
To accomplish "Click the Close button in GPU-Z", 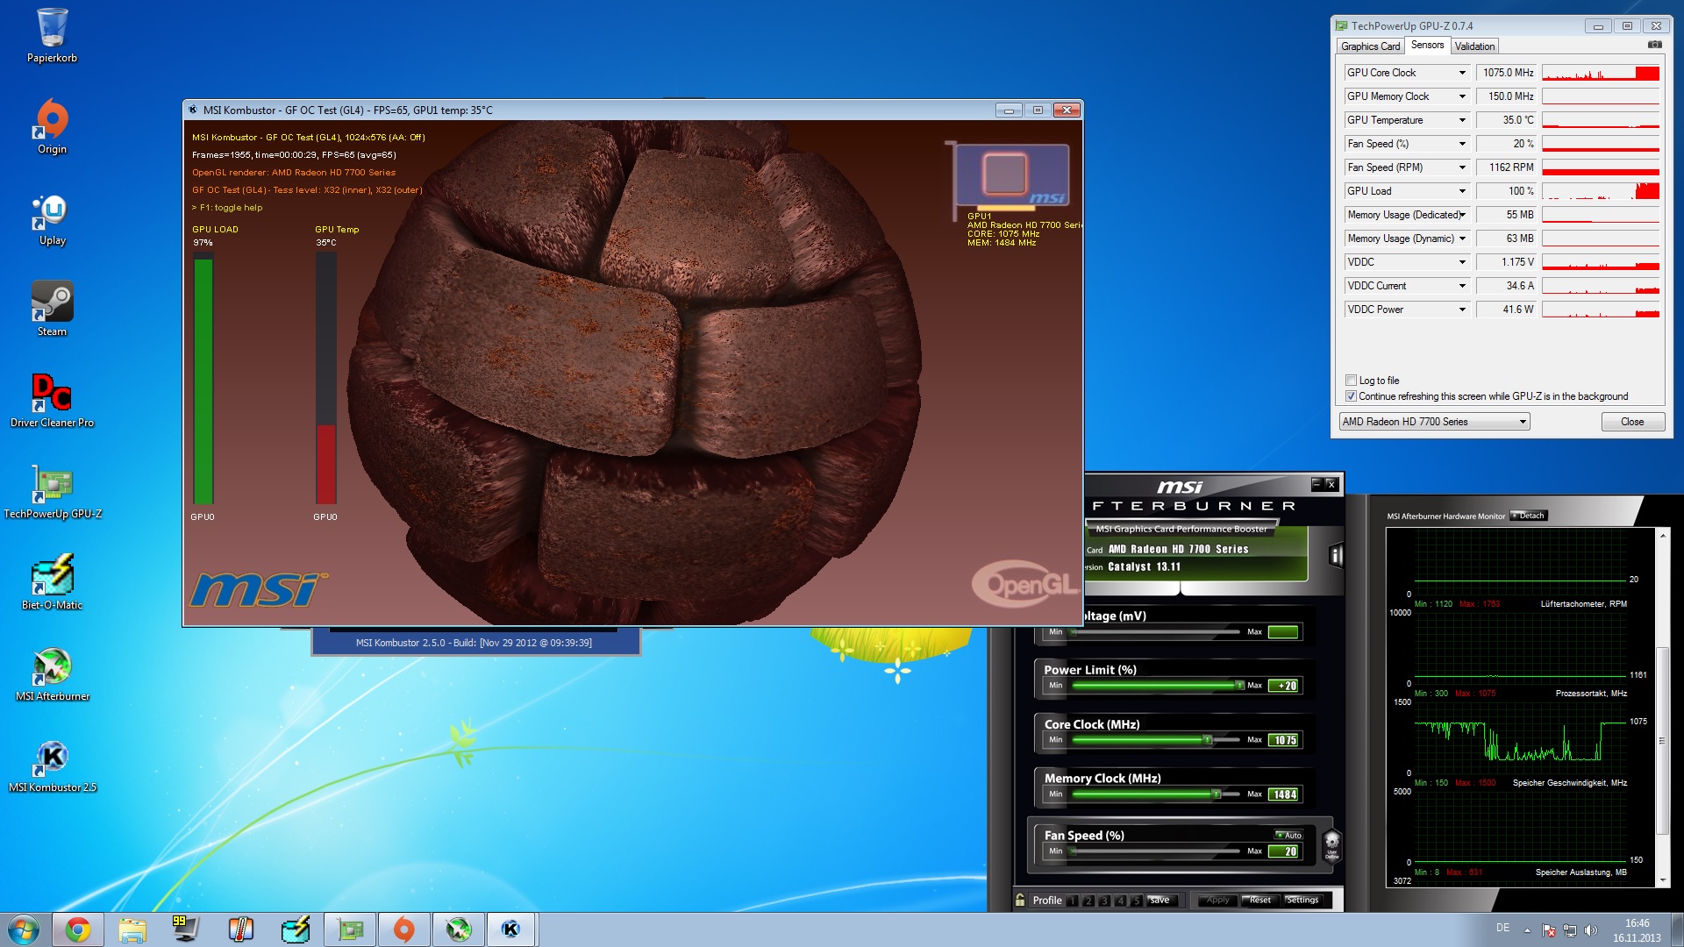I will coord(1632,422).
